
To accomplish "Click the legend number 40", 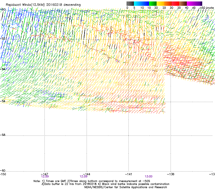I will coord(187,8).
